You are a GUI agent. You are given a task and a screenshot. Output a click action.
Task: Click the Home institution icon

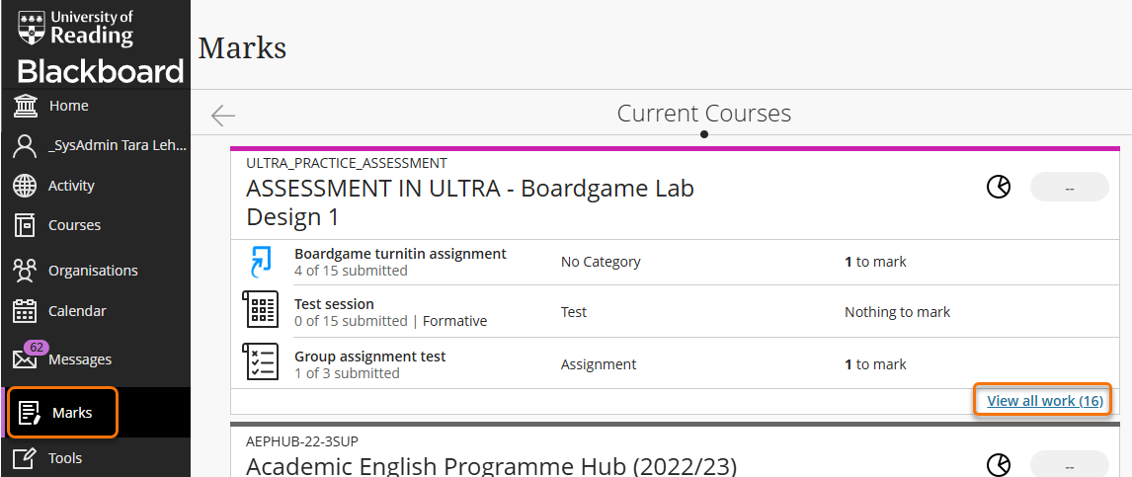[x=25, y=106]
